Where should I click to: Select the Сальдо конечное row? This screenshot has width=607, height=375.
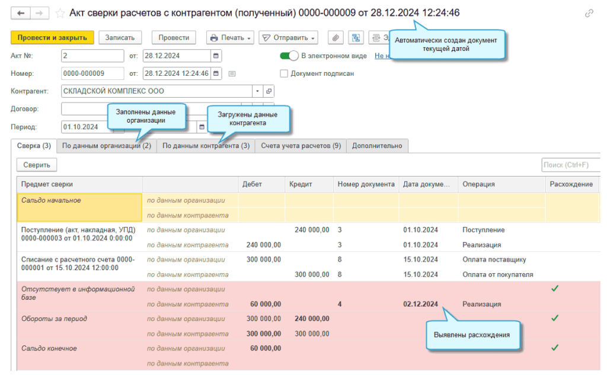click(x=308, y=355)
